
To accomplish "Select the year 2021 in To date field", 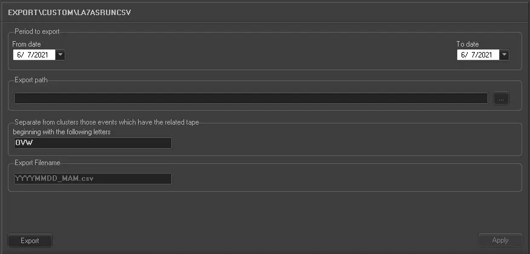I will point(487,55).
